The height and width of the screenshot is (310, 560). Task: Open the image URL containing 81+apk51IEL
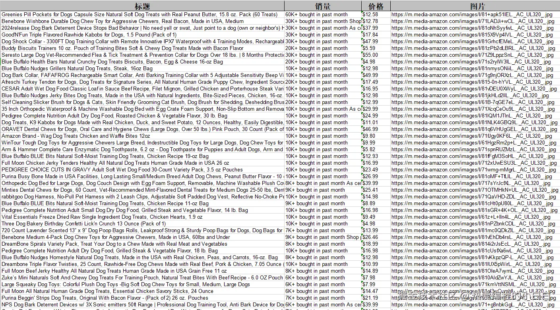click(475, 15)
